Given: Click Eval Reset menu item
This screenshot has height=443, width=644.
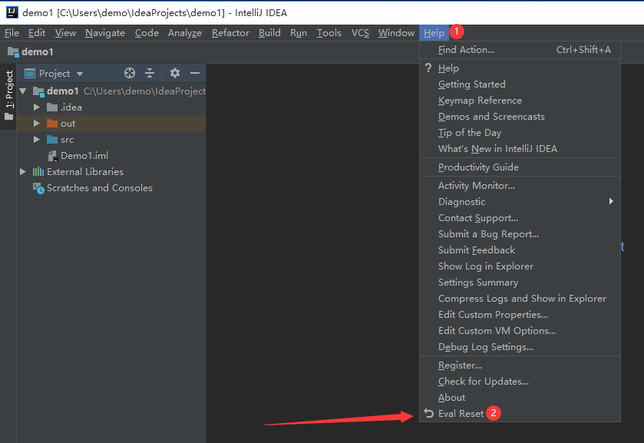Looking at the screenshot, I should [520, 413].
